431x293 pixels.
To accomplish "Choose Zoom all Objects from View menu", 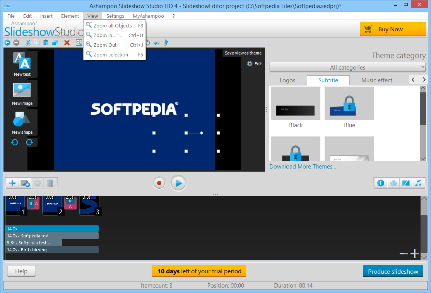I will click(115, 26).
